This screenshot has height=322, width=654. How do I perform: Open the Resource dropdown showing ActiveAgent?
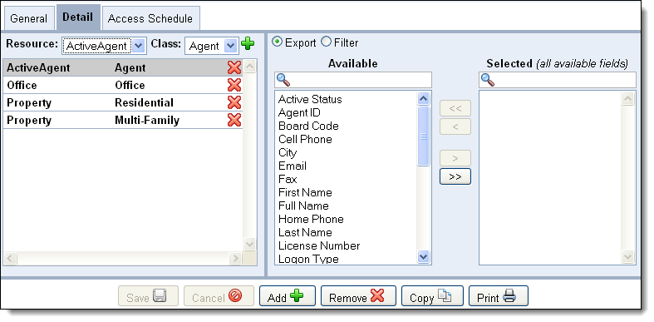(x=104, y=46)
